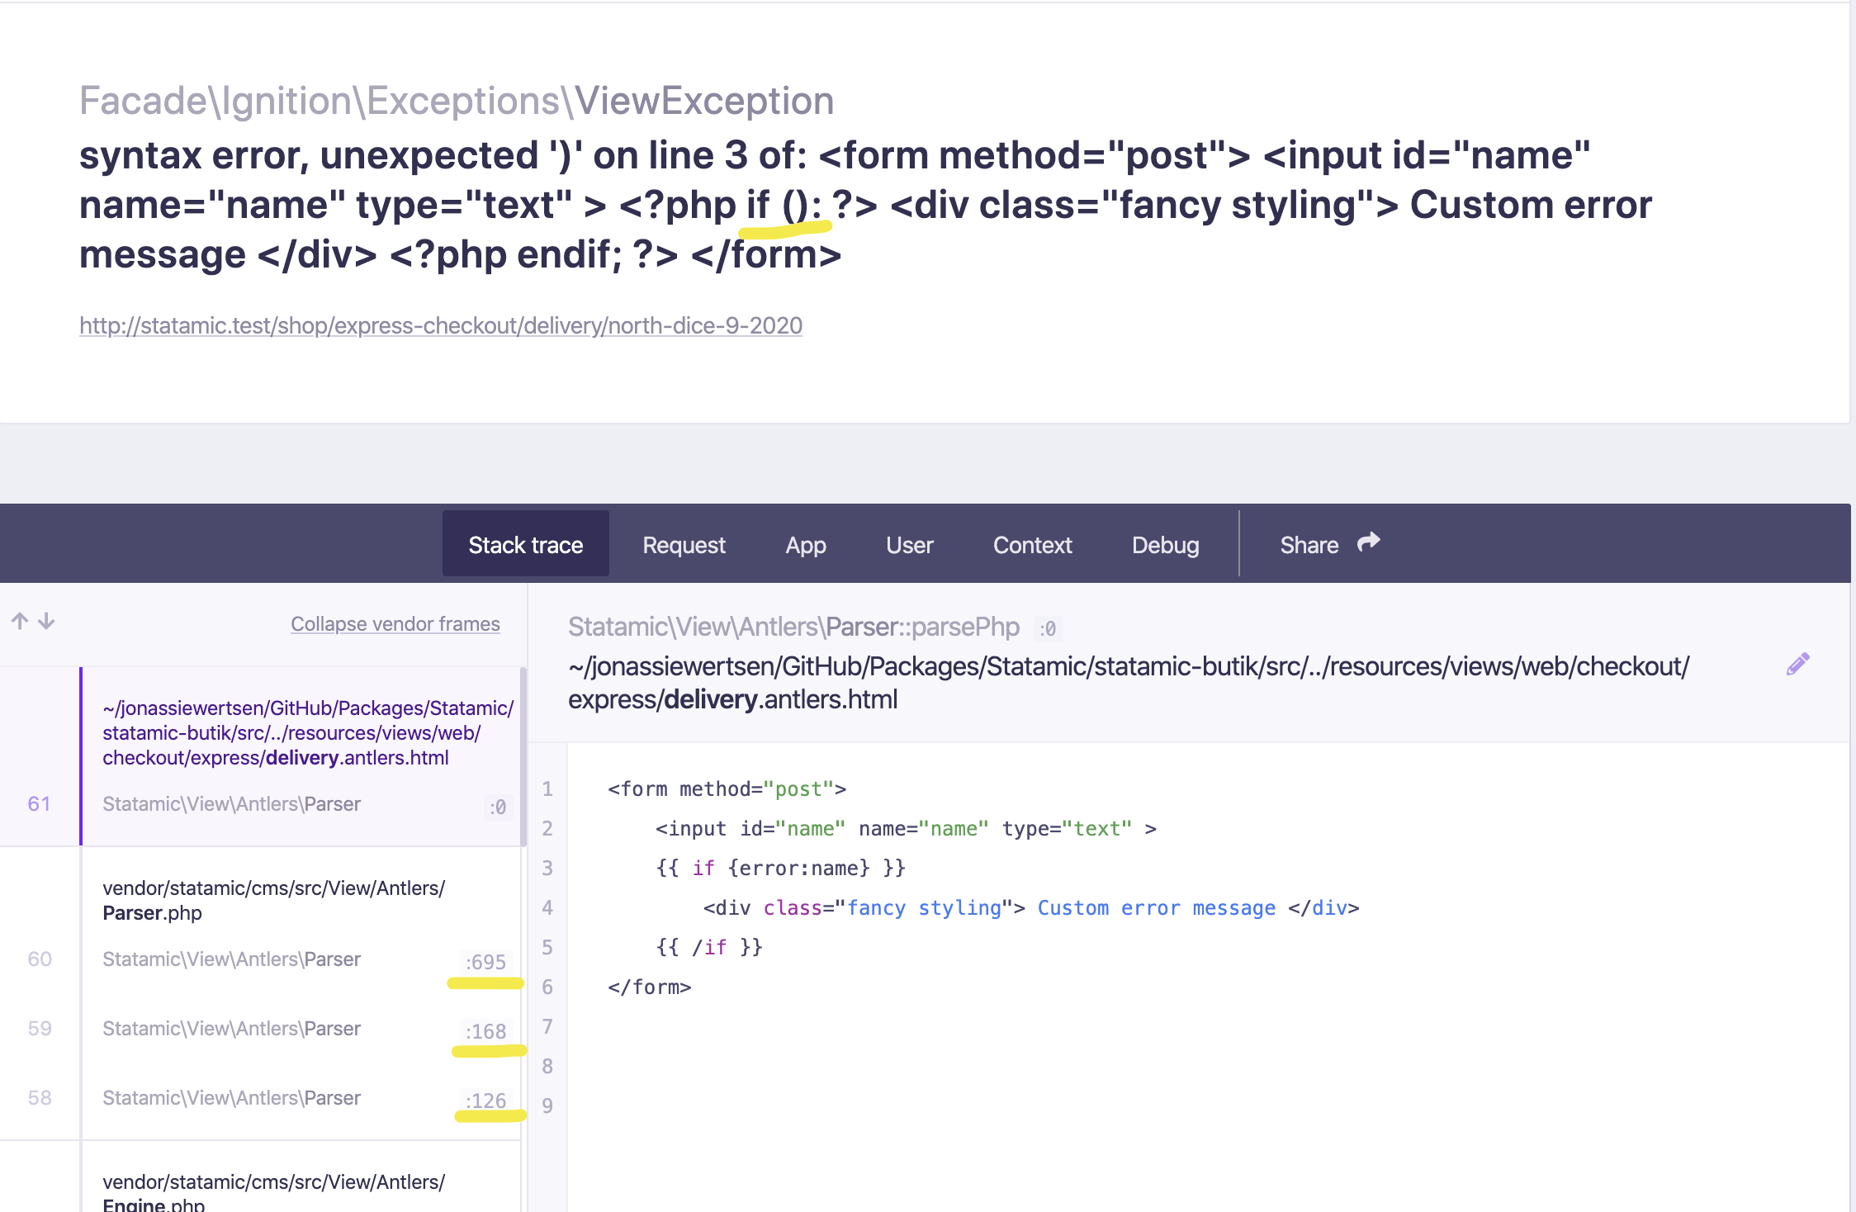Switch to the Debug tab
Image resolution: width=1856 pixels, height=1212 pixels.
(1165, 545)
